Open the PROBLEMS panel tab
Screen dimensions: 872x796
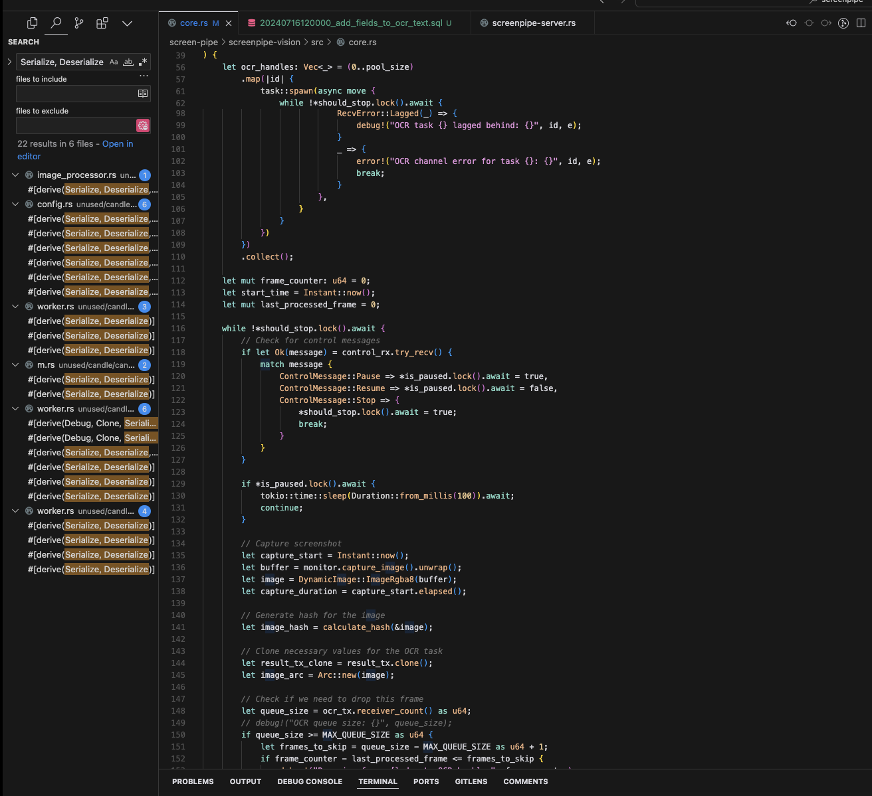pyautogui.click(x=193, y=781)
